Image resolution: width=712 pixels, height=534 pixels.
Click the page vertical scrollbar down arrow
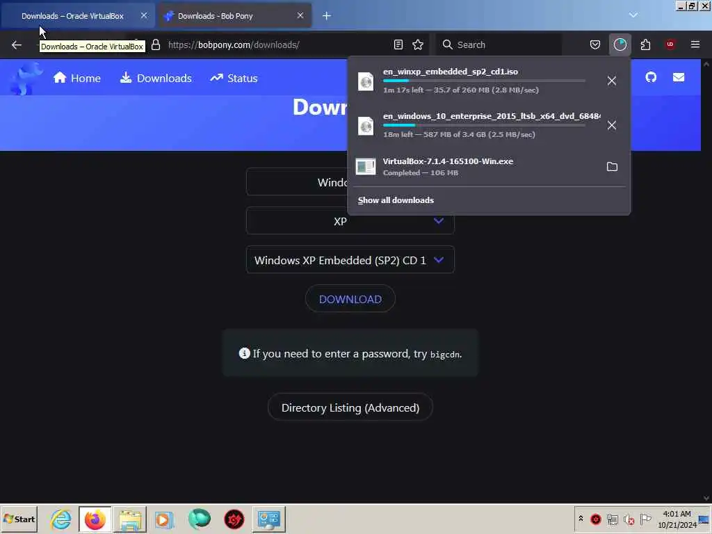706,498
